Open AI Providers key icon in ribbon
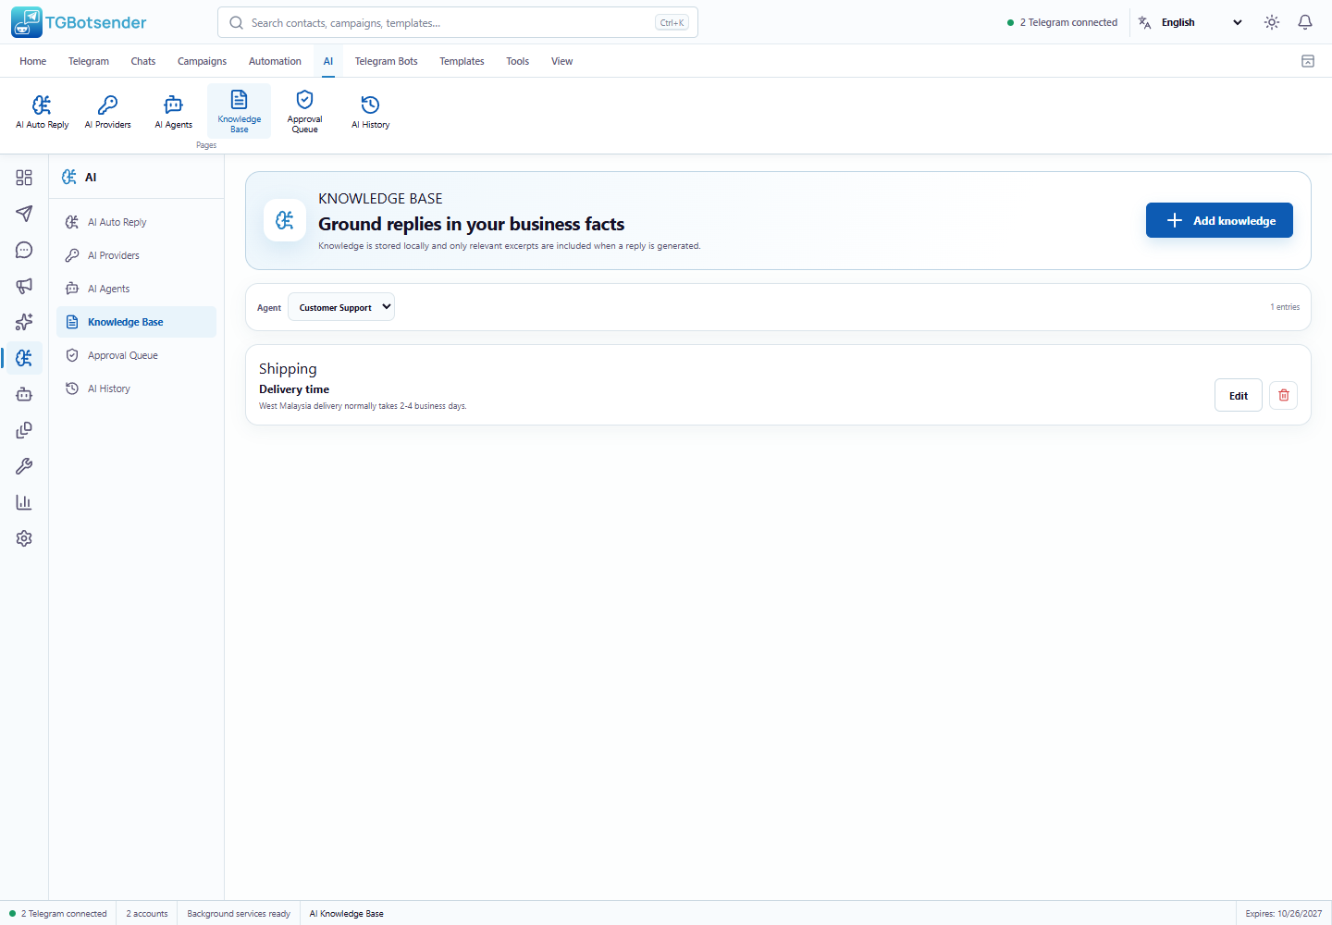The width and height of the screenshot is (1332, 925). coord(107,111)
